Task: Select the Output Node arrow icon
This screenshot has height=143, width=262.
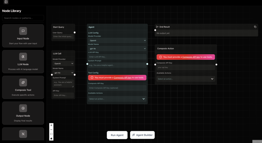Action: pyautogui.click(x=23, y=108)
